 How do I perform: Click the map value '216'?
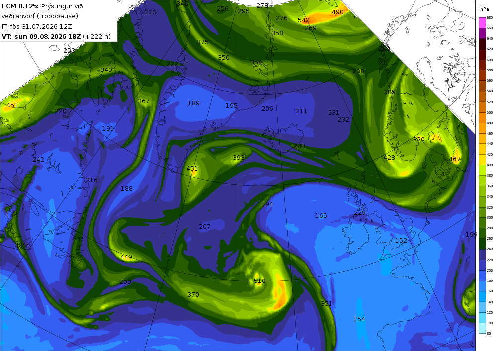point(92,180)
